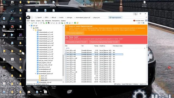Click the orange banner's what-can-I-do button
This screenshot has width=174, height=98.
pos(75,33)
